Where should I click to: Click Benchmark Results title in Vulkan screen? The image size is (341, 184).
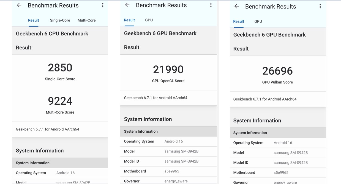tap(271, 7)
